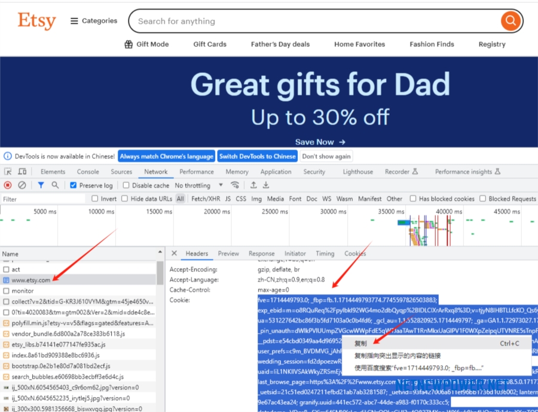The width and height of the screenshot is (538, 412).
Task: Click the network Filter text field
Action: [43, 199]
